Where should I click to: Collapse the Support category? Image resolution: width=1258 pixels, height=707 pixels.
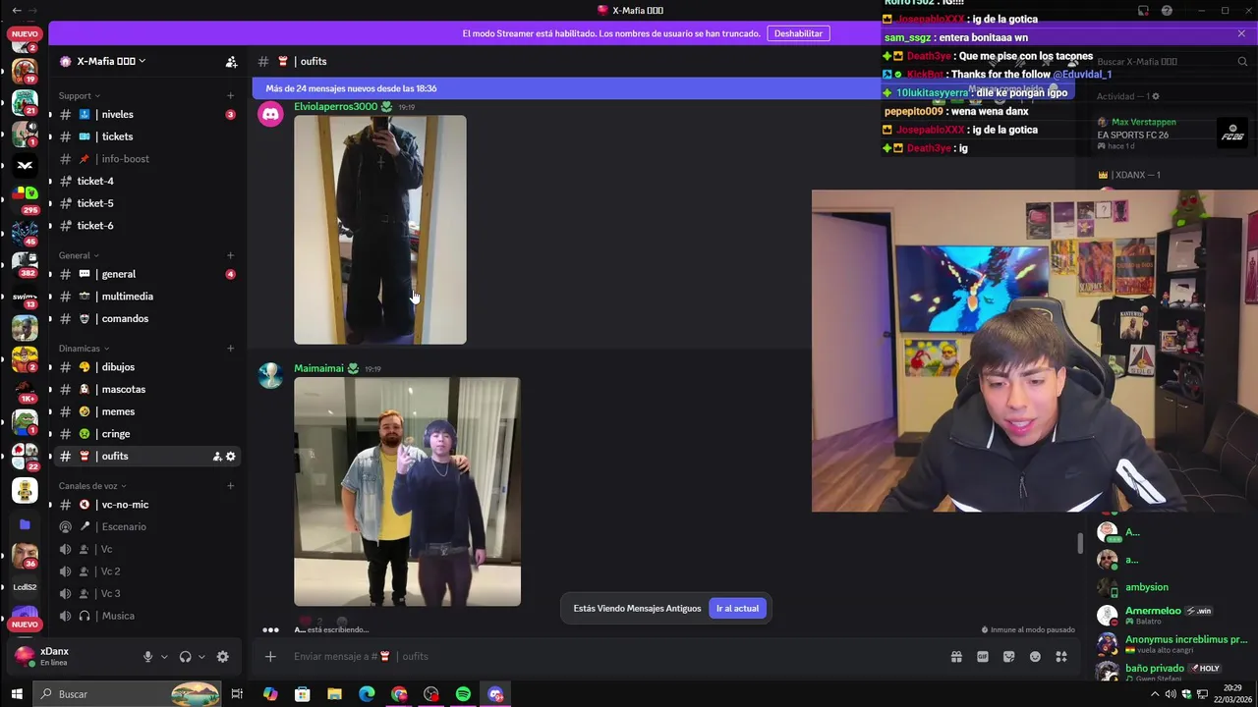pos(79,96)
